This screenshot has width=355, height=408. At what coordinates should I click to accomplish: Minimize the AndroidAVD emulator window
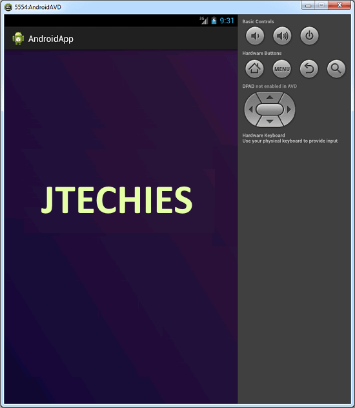coord(309,5)
